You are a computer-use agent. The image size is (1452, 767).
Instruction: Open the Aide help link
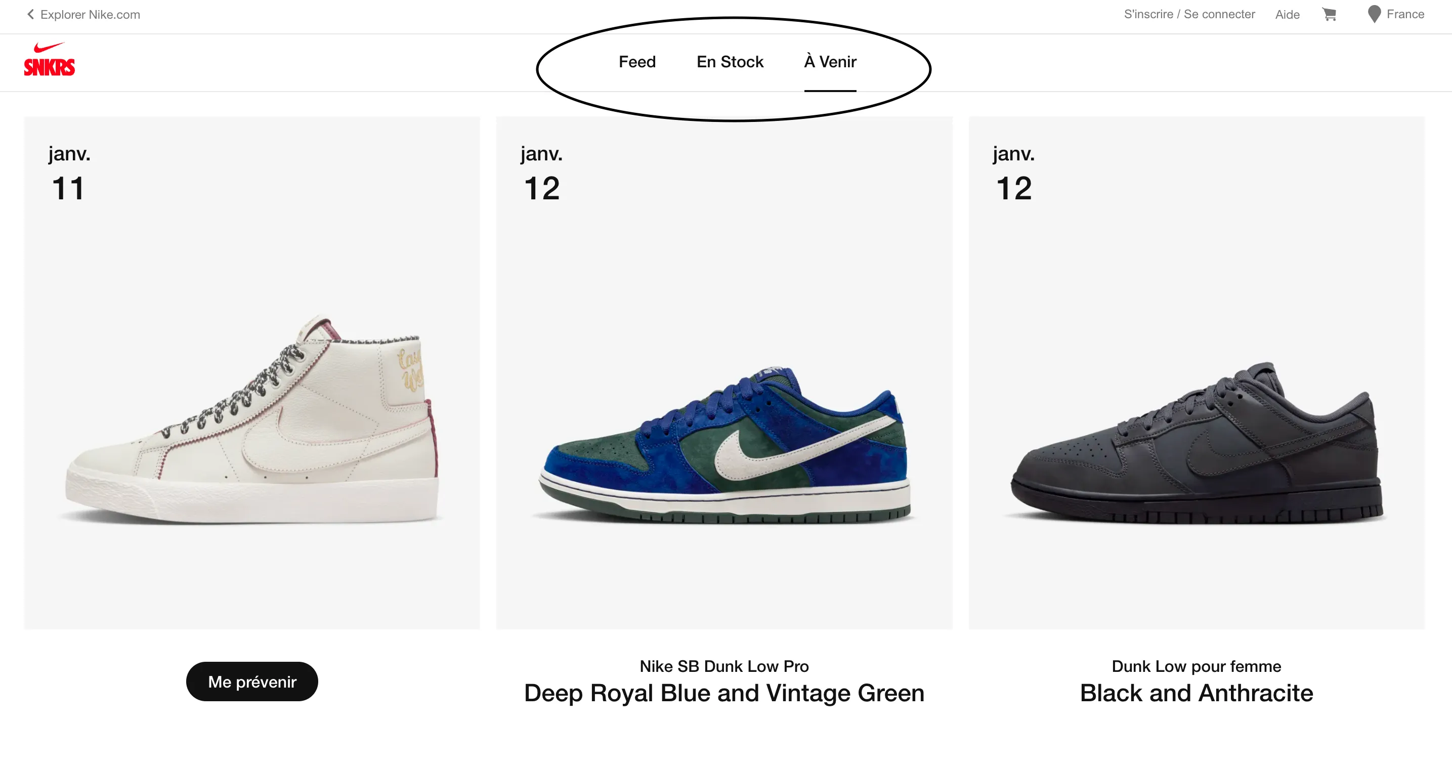pyautogui.click(x=1288, y=14)
